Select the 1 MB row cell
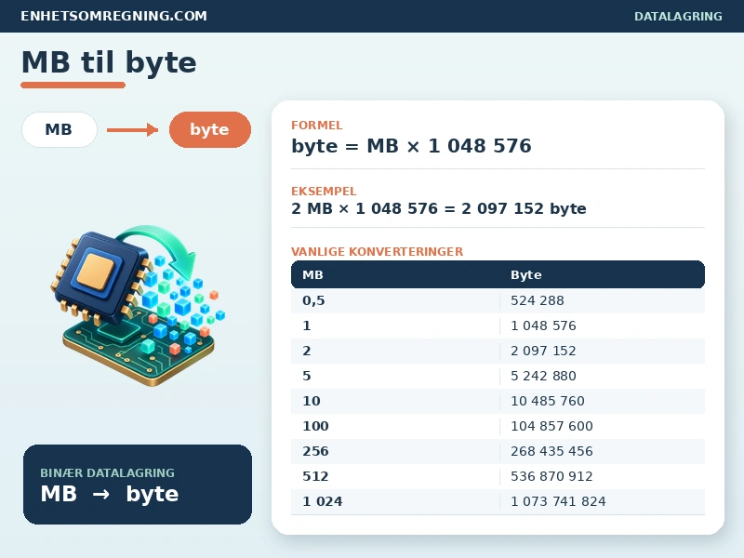The image size is (744, 558). point(307,325)
